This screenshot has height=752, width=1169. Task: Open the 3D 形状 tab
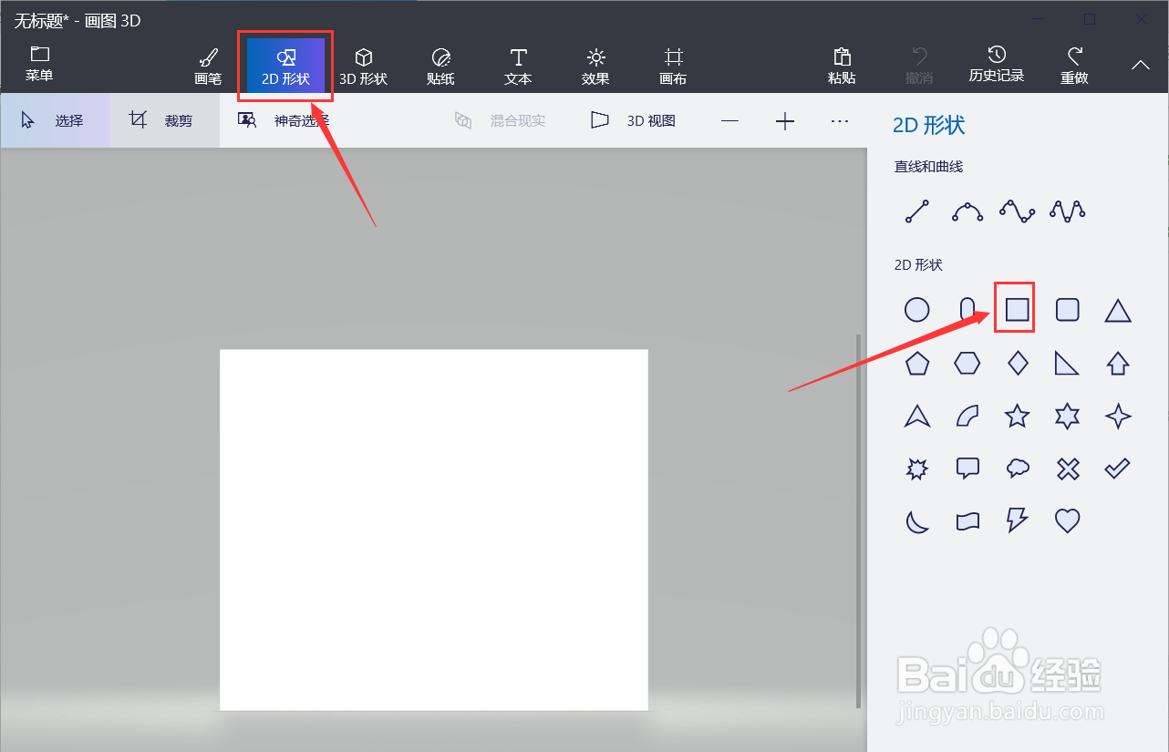coord(363,67)
